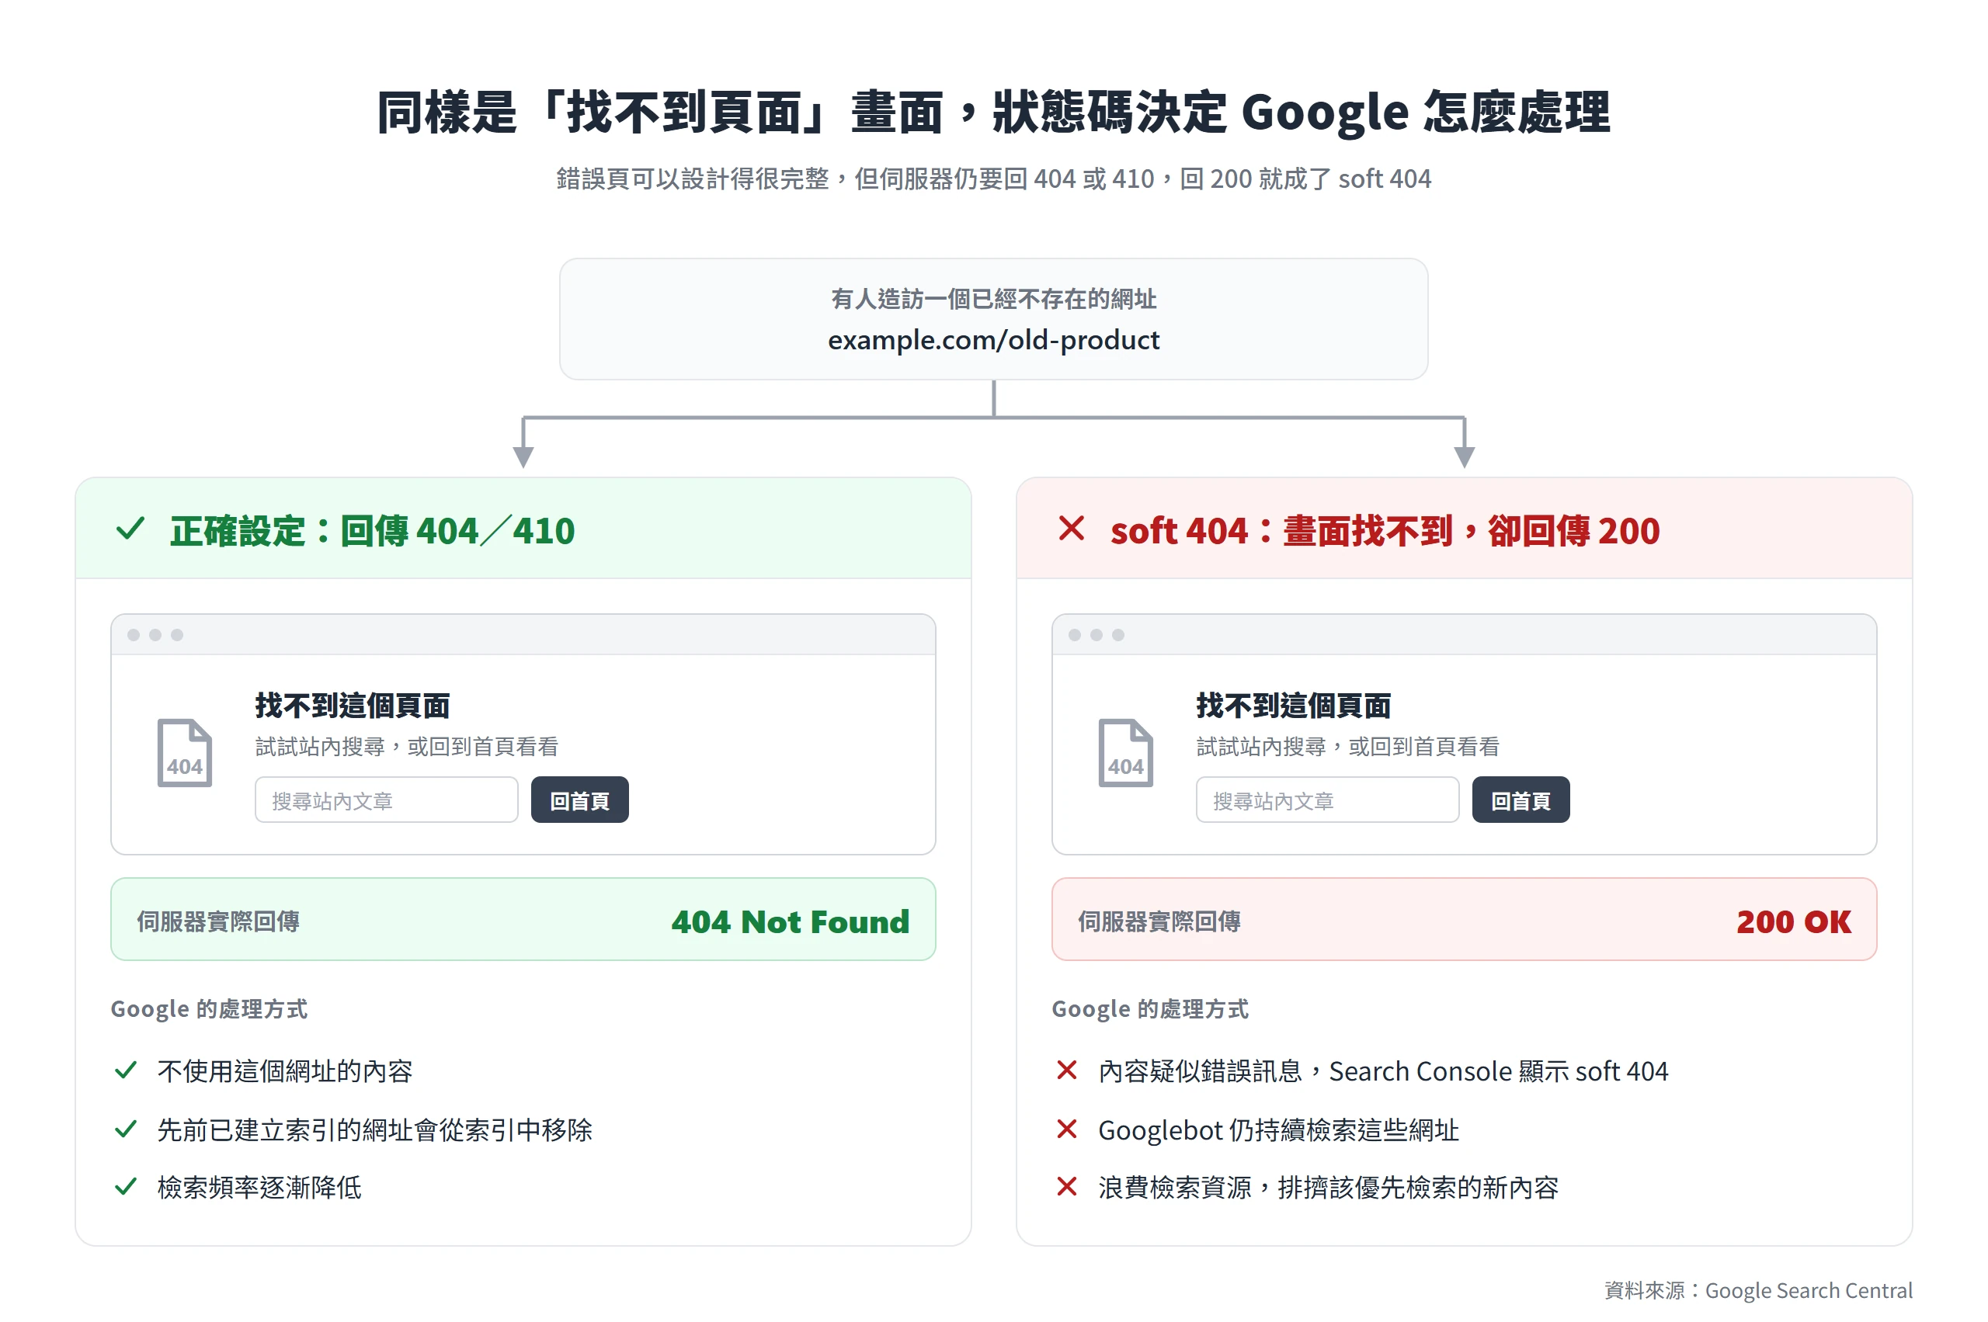This screenshot has width=1988, height=1322.
Task: Click Google 的處理方式 label in left card
Action: (x=209, y=1009)
